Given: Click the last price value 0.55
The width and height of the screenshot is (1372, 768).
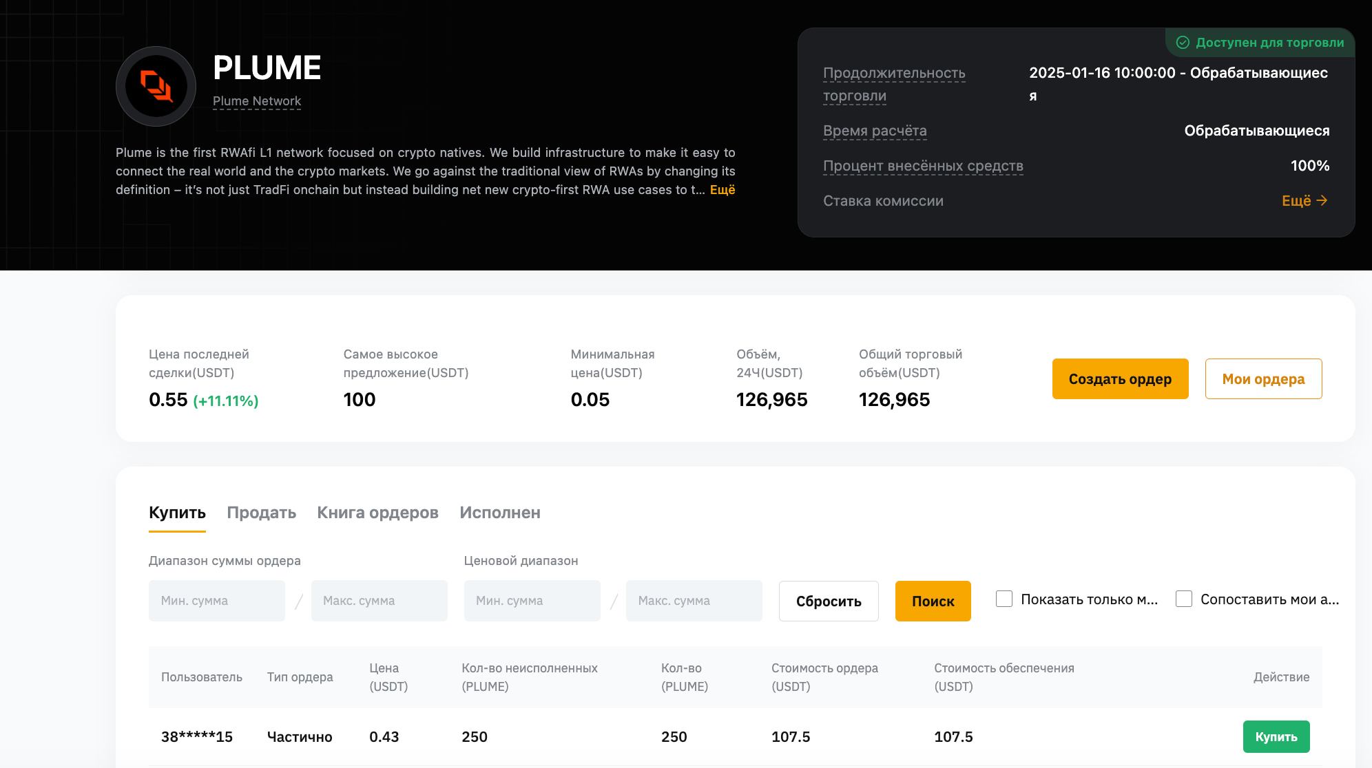Looking at the screenshot, I should pos(168,400).
